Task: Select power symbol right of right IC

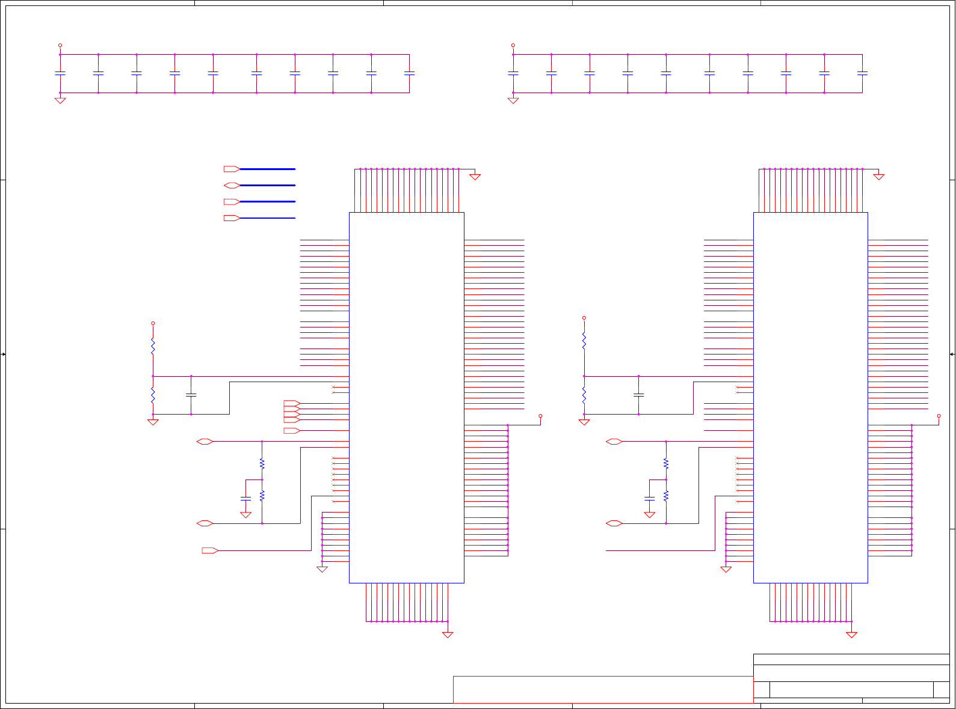Action: click(939, 416)
